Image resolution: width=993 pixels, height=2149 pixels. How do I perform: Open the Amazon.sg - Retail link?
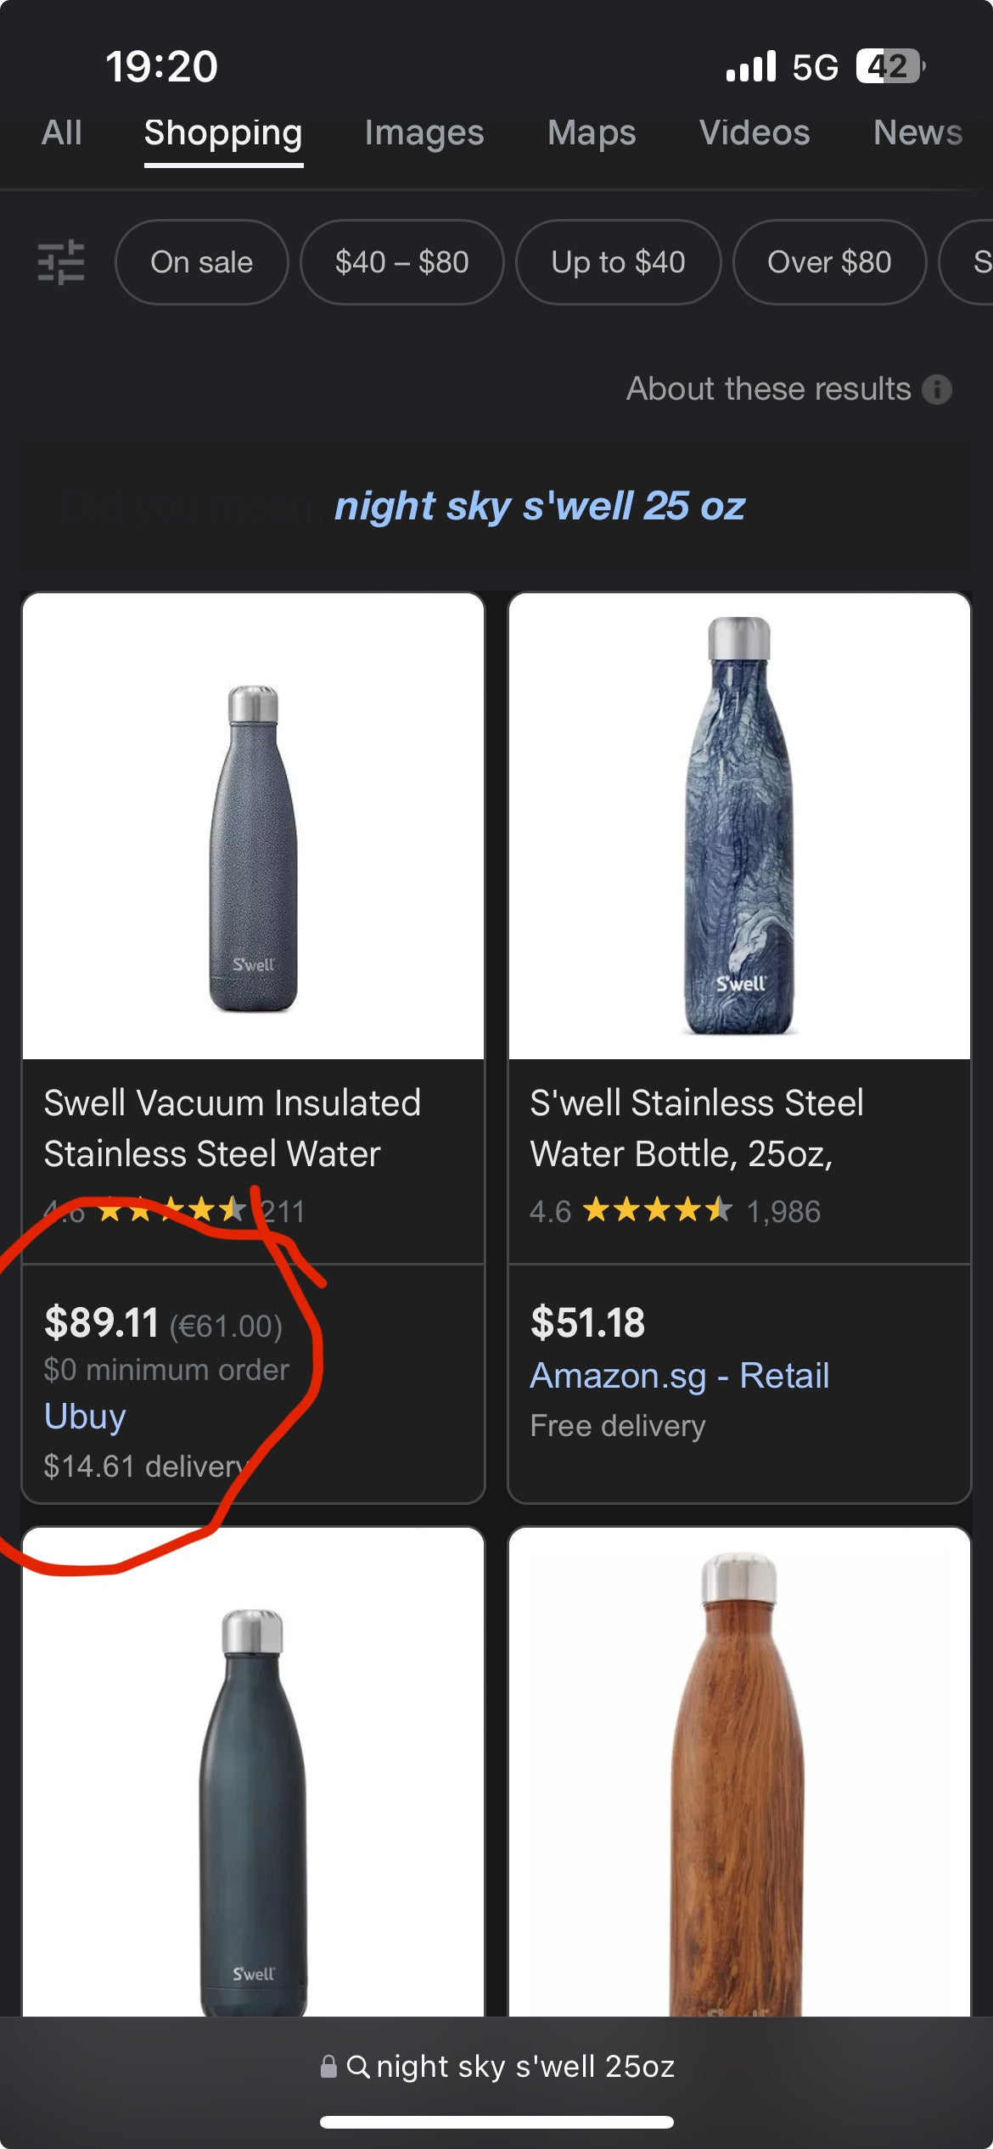tap(680, 1375)
